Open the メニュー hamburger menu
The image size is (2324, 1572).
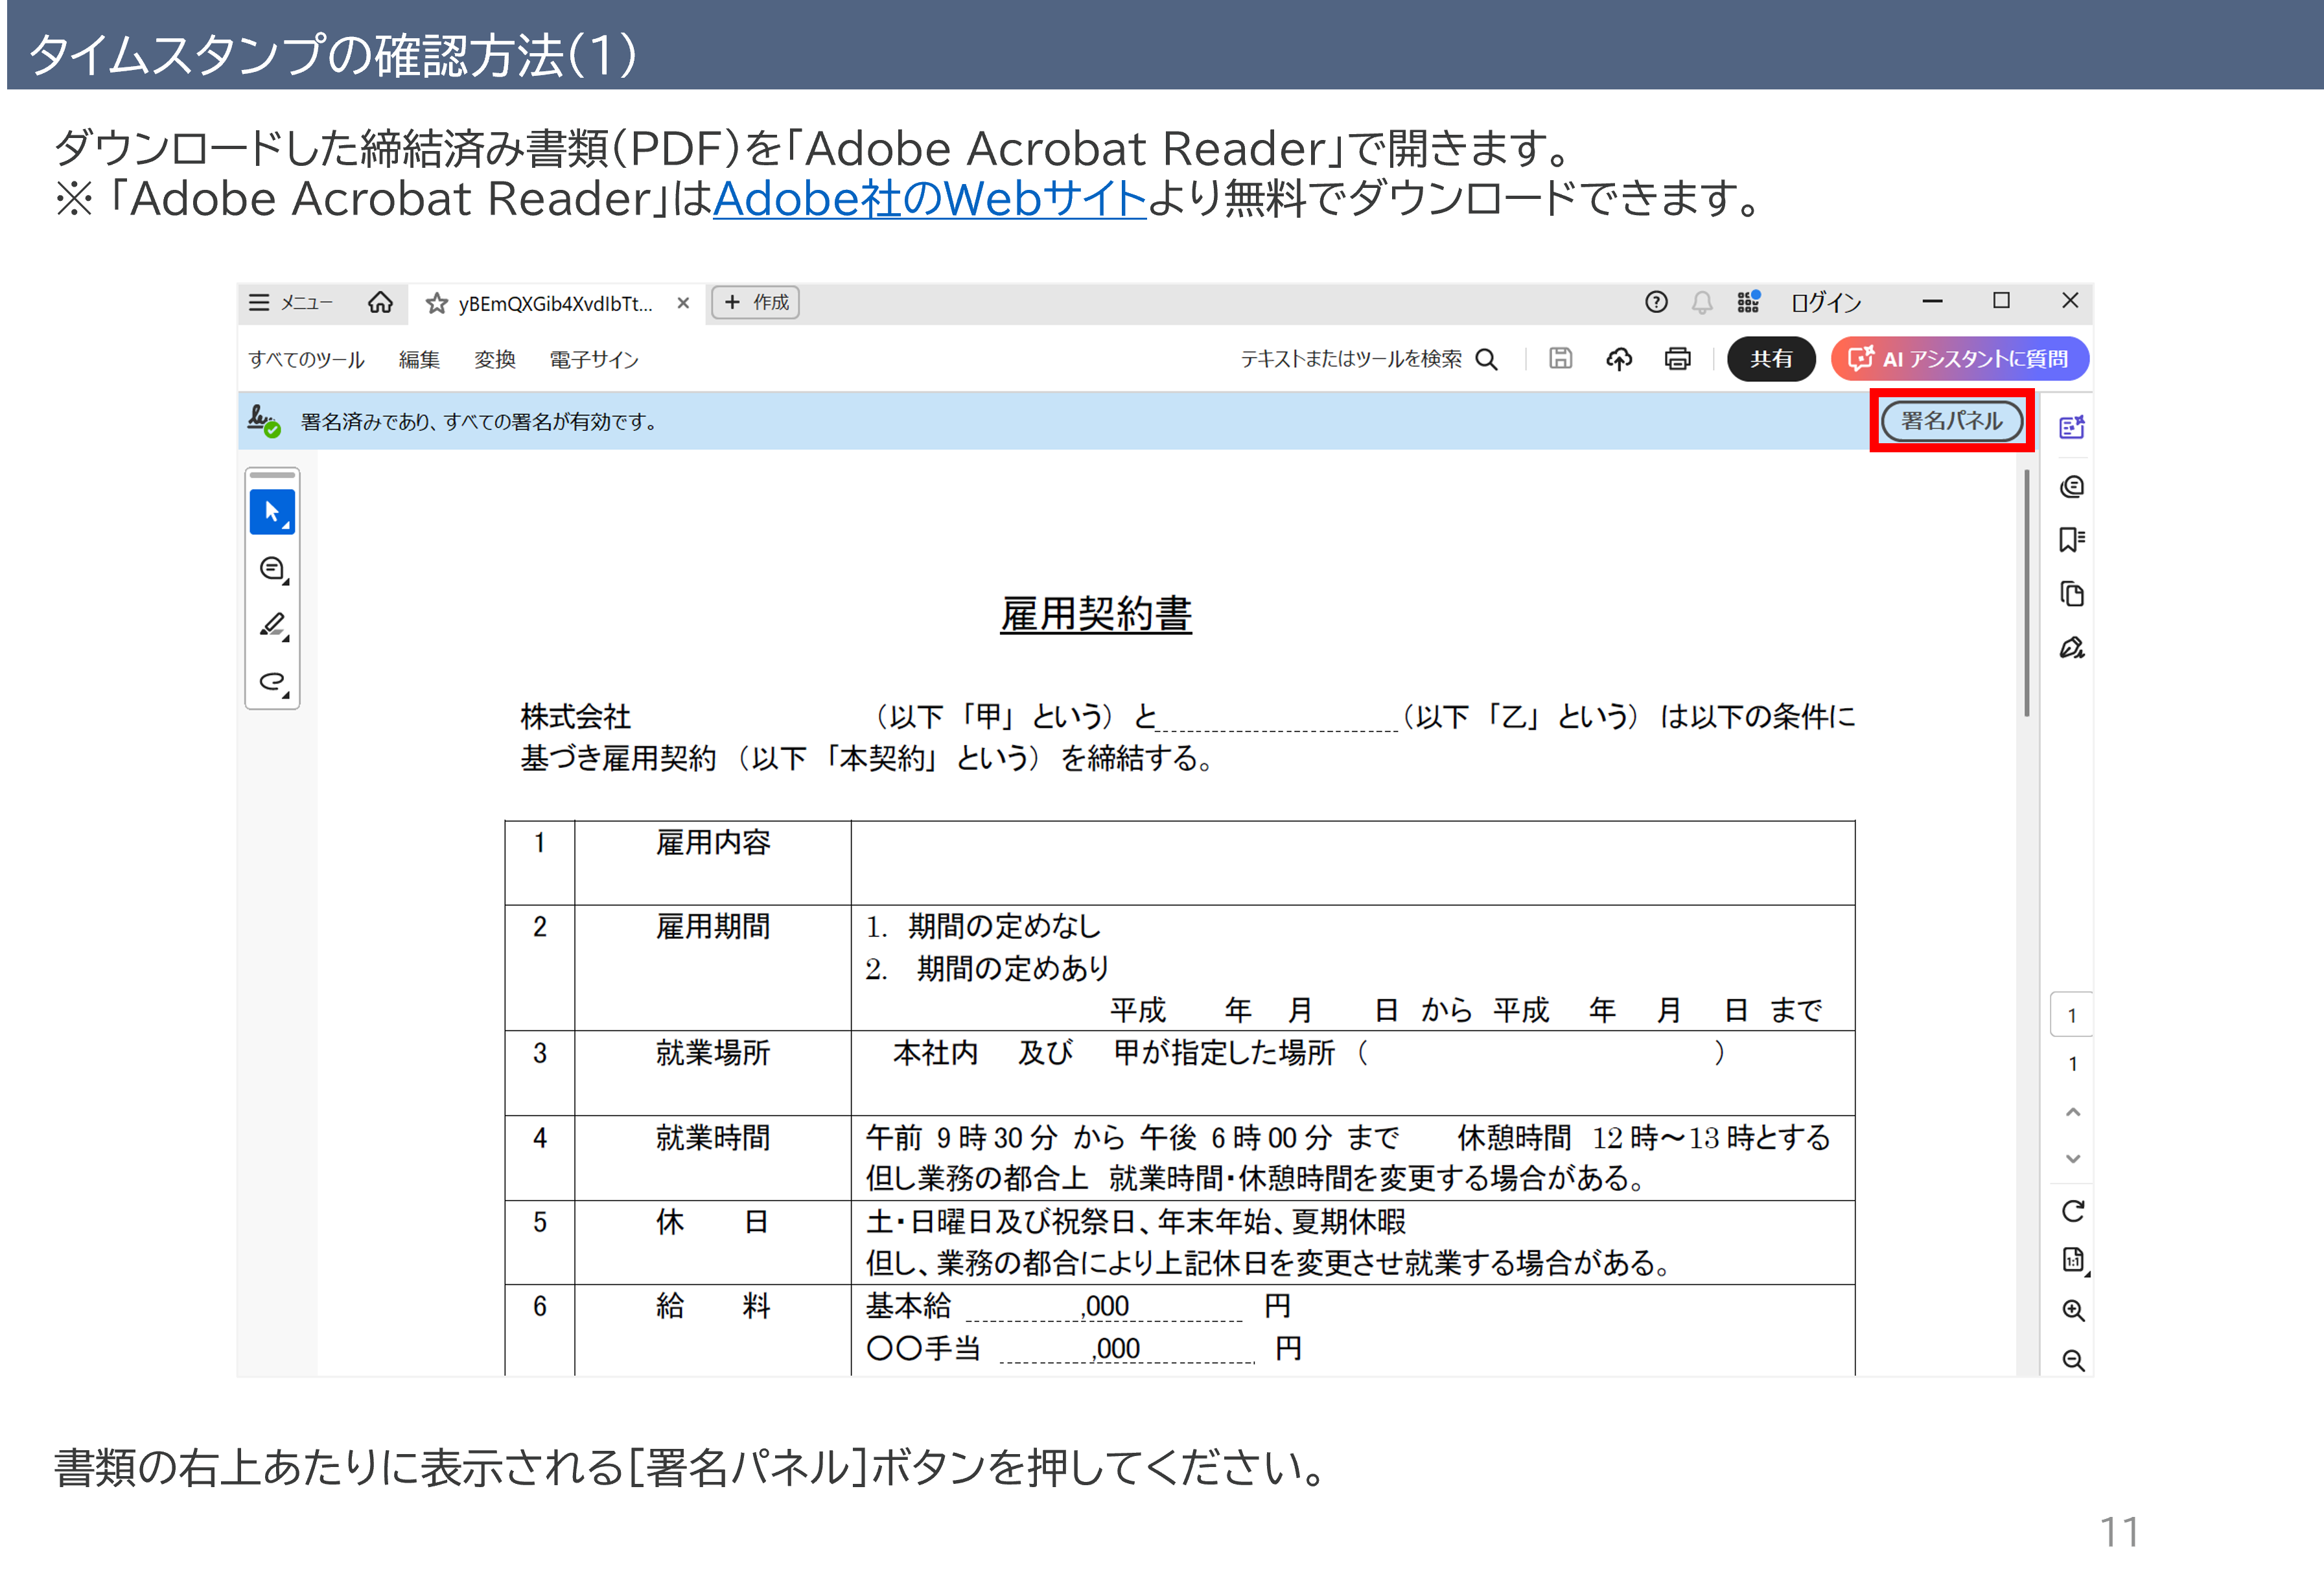tap(260, 302)
